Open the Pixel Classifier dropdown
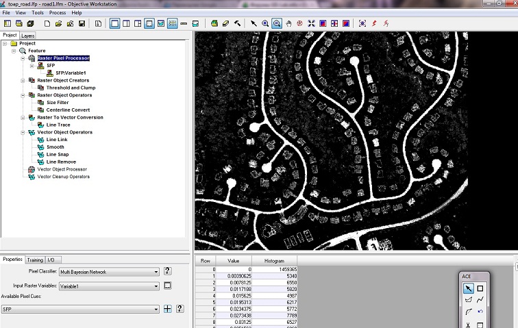The height and width of the screenshot is (328, 518). click(x=156, y=272)
